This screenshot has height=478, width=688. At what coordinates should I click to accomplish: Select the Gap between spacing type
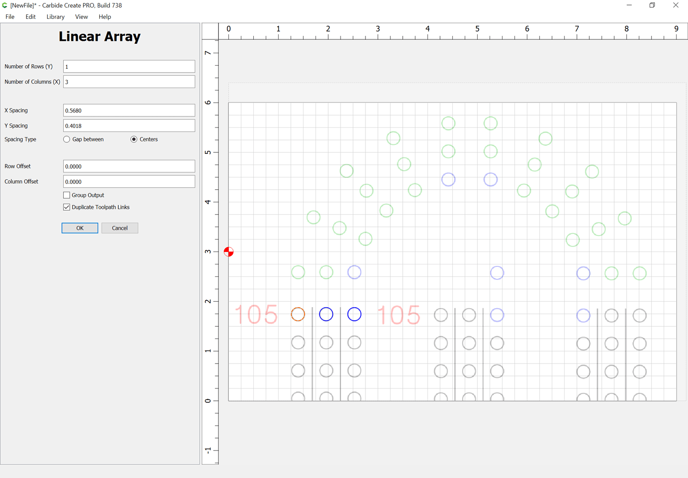[x=66, y=139]
